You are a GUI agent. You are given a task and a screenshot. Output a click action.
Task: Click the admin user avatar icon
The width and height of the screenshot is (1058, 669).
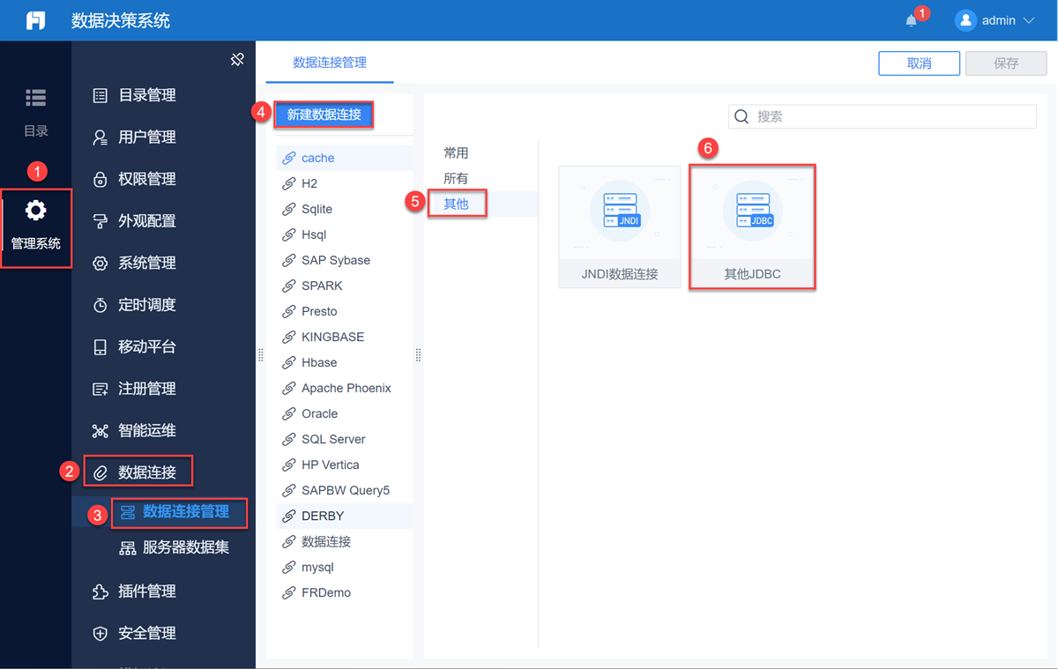pos(965,20)
